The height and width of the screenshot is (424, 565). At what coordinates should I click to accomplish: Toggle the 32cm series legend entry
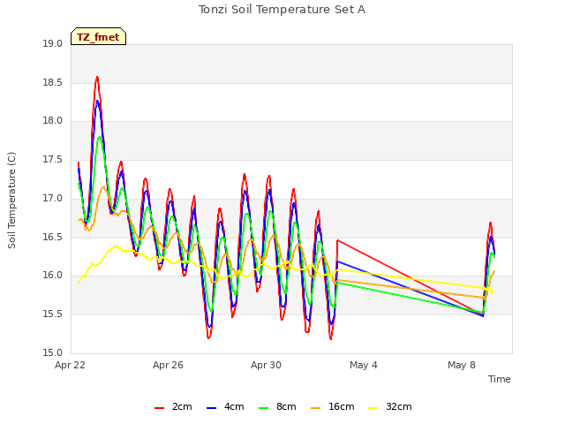(x=390, y=406)
